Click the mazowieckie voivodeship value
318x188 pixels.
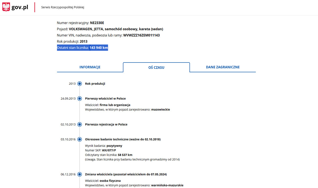[161, 109]
